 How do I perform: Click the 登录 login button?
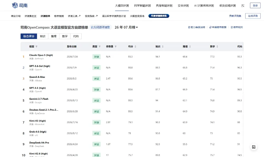pyautogui.click(x=255, y=5)
